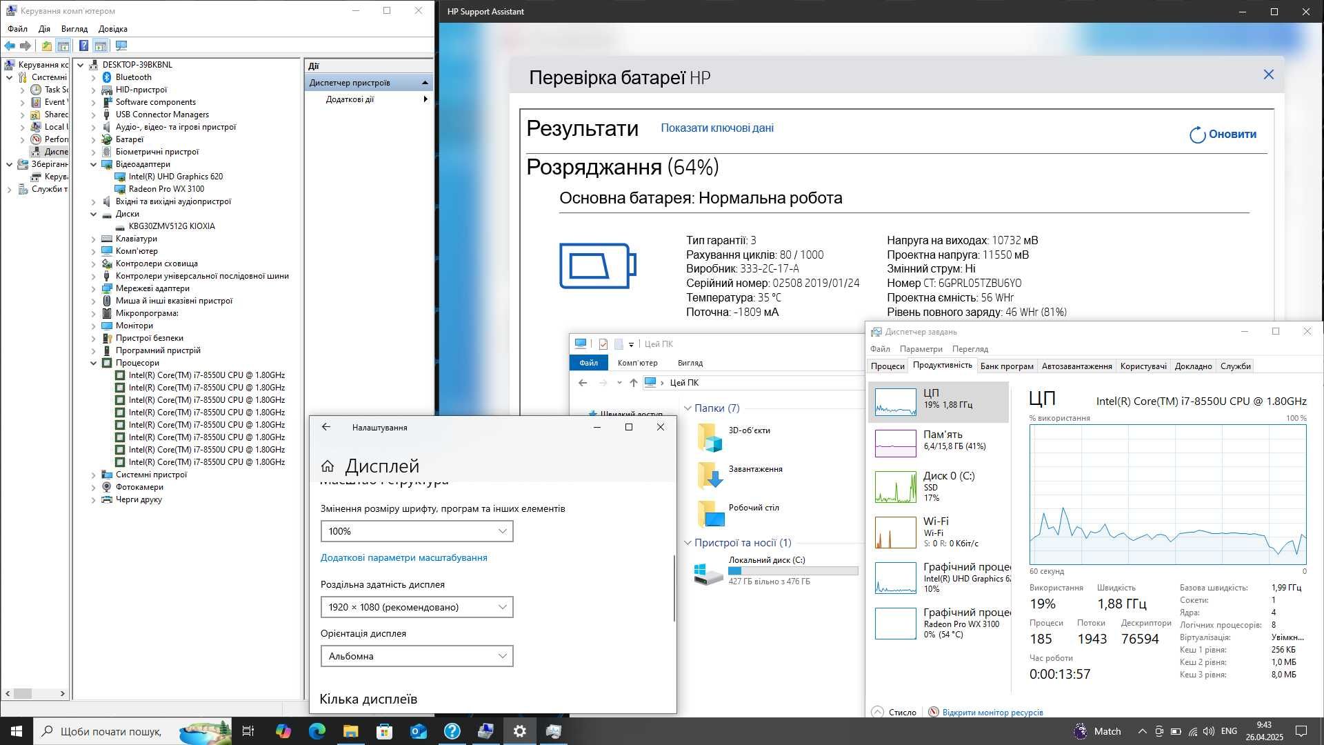Click the forward arrow in Computer Management toolbar
The image size is (1324, 745).
tap(26, 46)
